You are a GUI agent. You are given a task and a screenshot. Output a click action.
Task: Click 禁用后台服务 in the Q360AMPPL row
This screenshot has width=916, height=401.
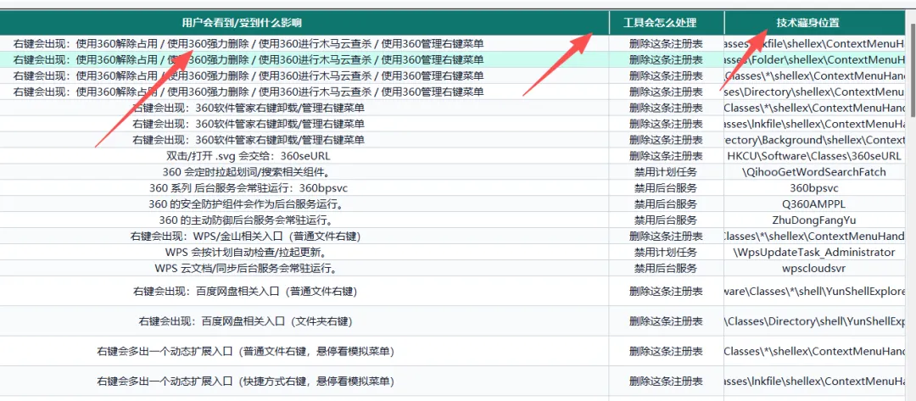pos(666,204)
